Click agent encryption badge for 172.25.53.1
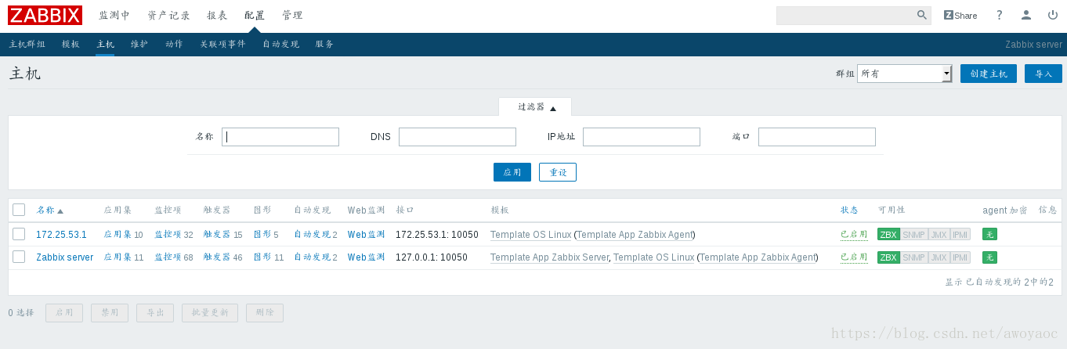 click(x=989, y=234)
